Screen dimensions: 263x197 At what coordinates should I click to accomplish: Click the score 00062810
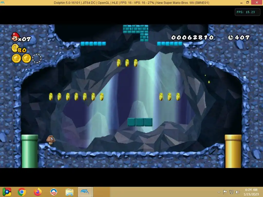coord(193,37)
